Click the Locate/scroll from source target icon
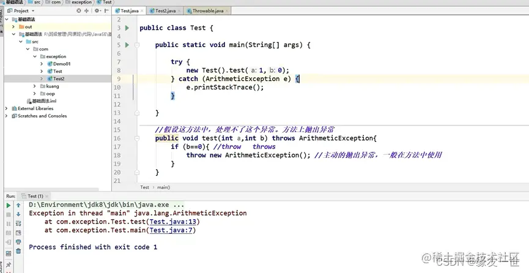529x273 pixels. (x=79, y=11)
